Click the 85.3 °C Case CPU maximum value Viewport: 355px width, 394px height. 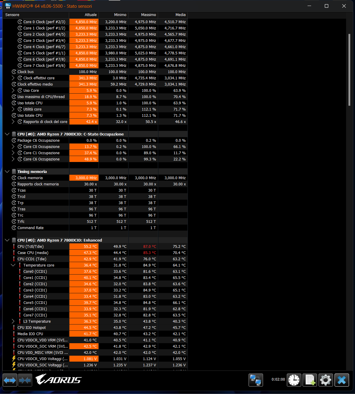click(149, 253)
